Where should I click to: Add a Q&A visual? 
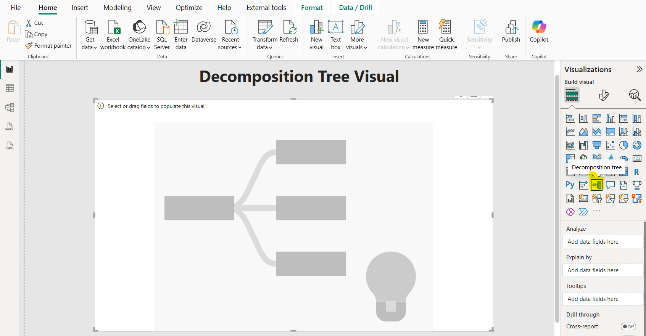pos(610,185)
